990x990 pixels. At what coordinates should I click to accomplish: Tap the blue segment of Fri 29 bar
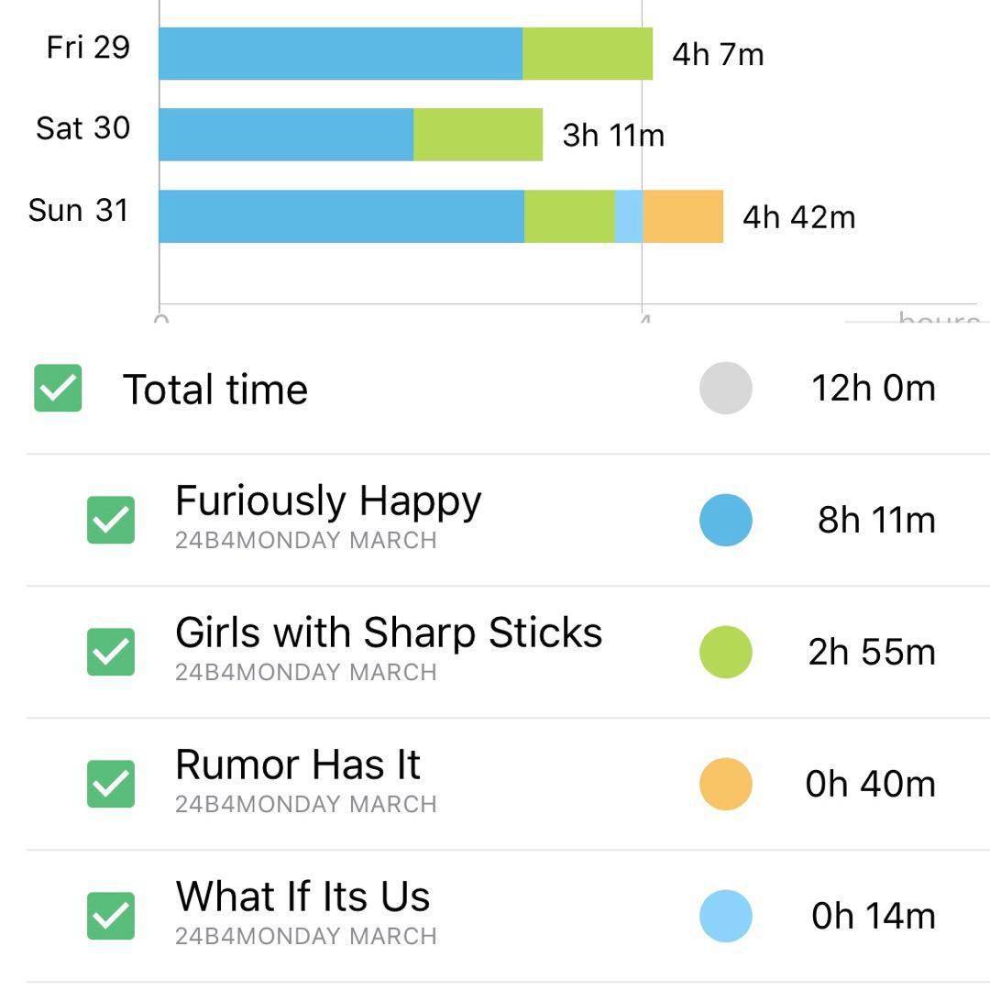pos(340,54)
